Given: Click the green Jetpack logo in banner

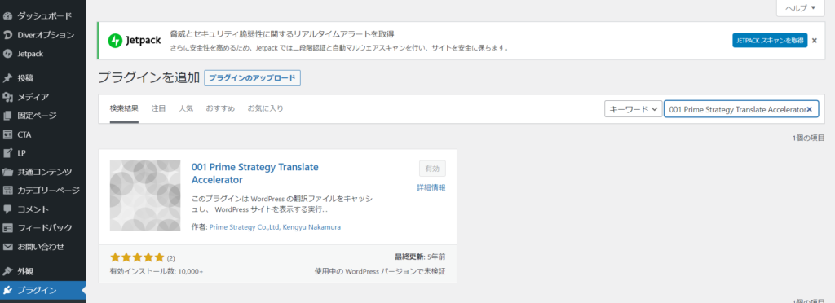Looking at the screenshot, I should [x=115, y=41].
